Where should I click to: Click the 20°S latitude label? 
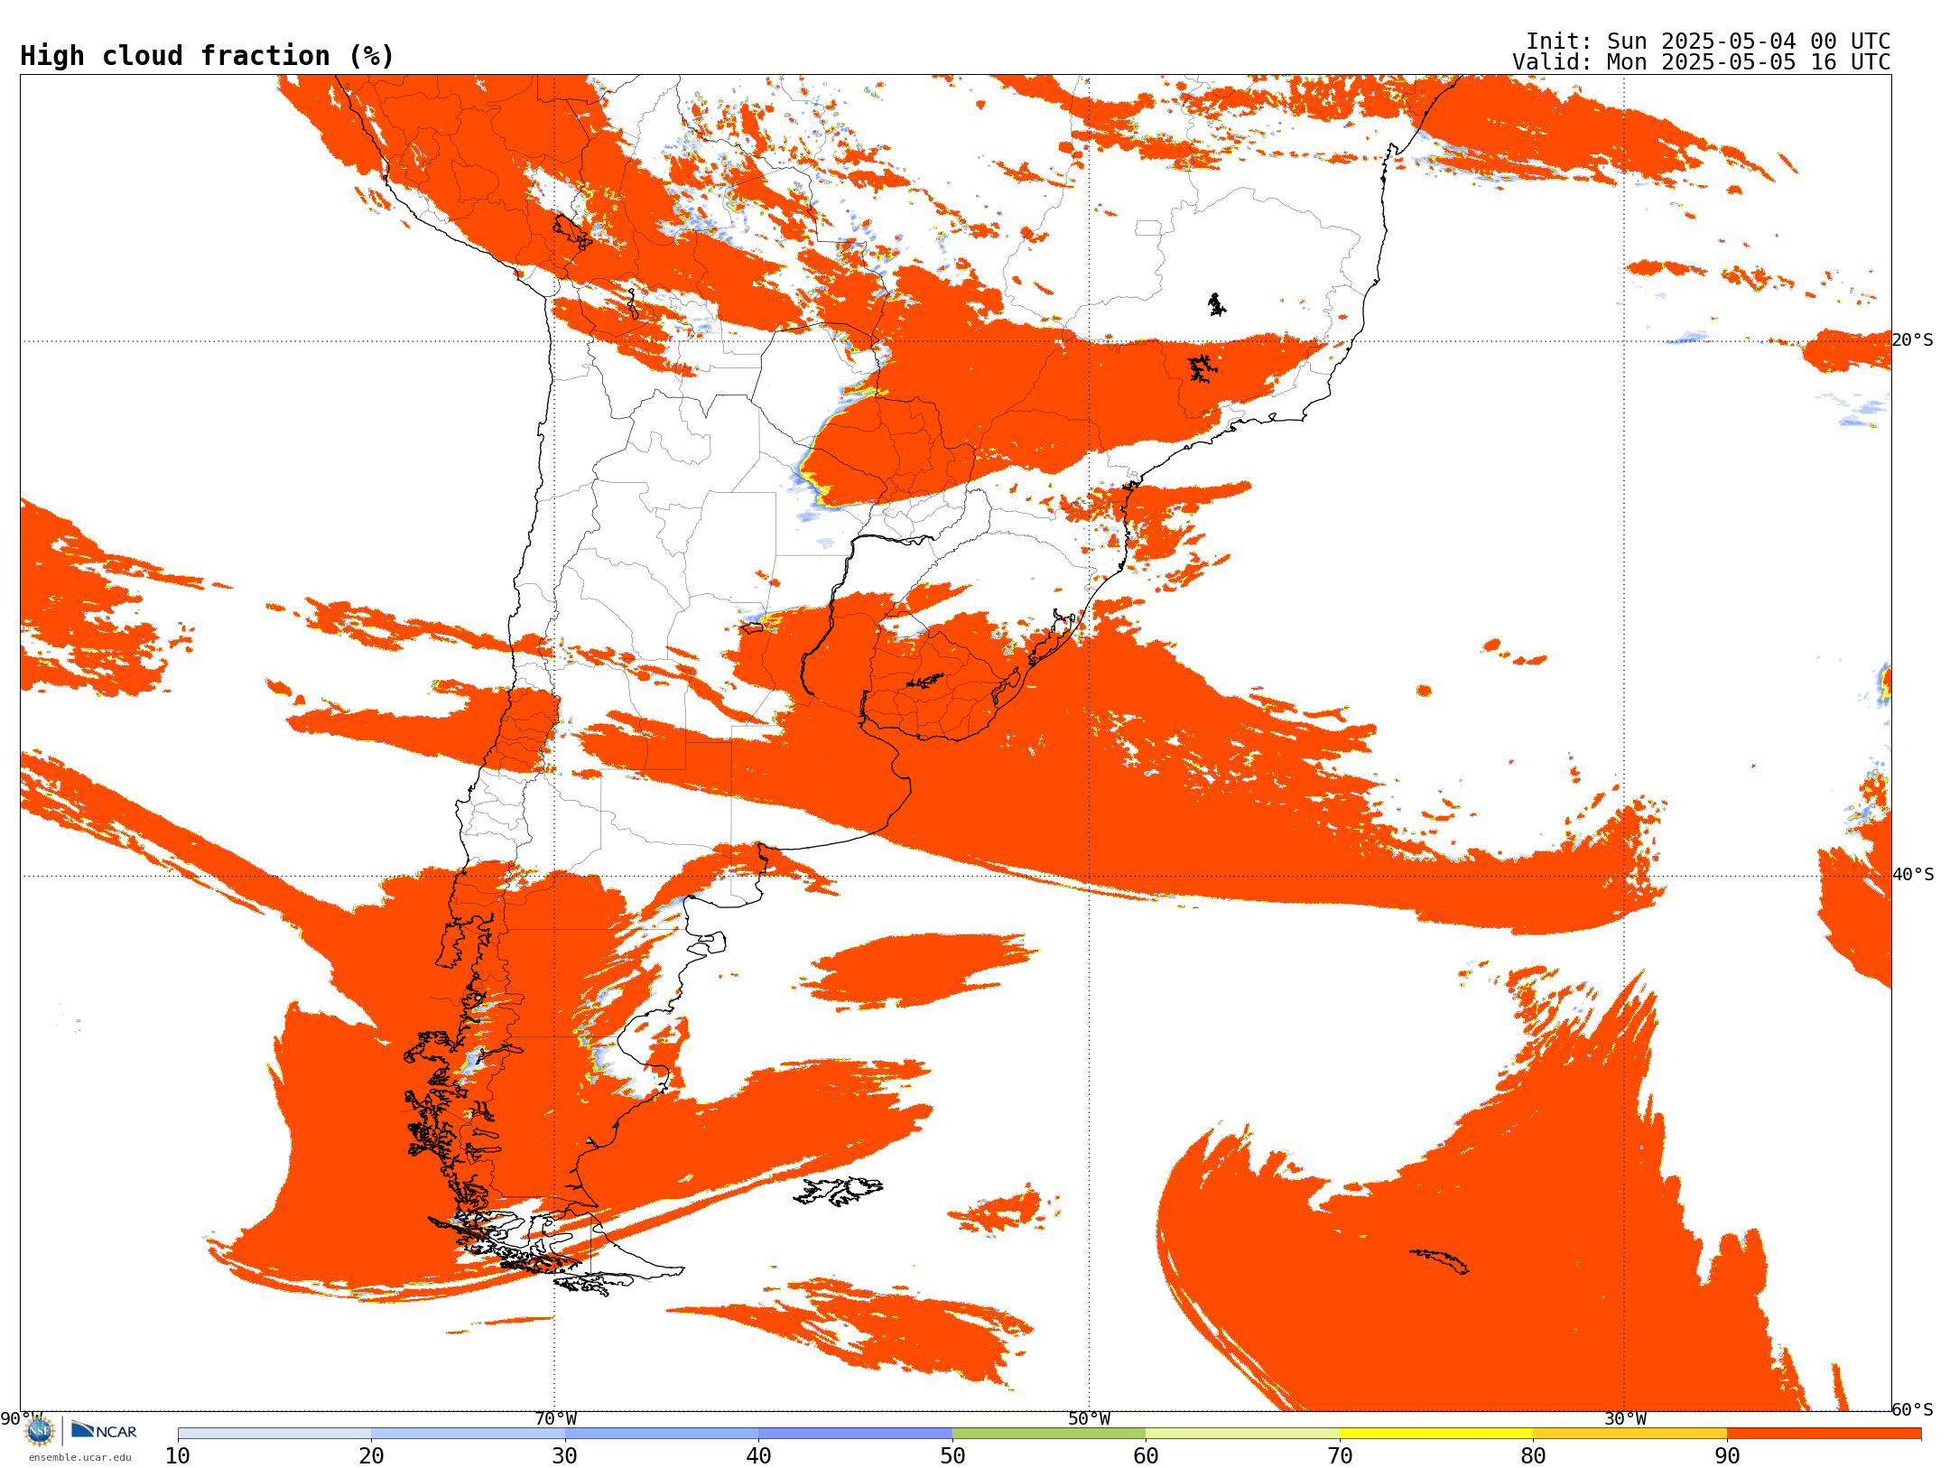click(1913, 340)
